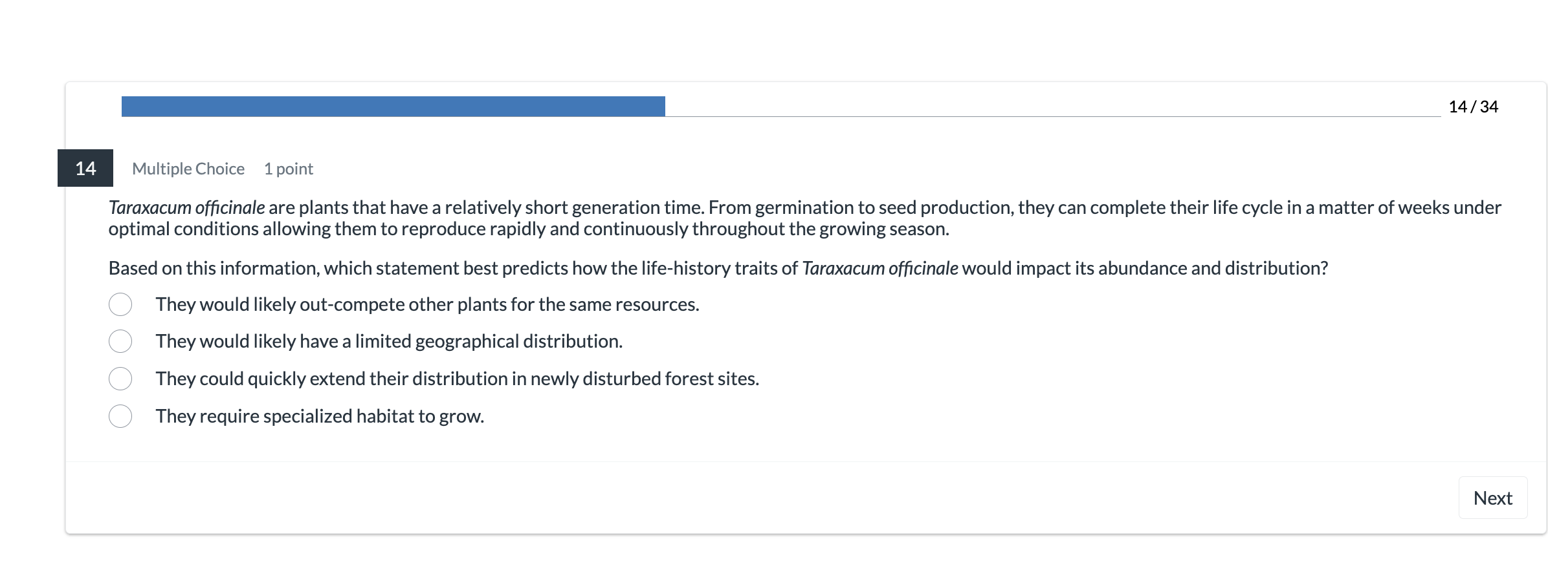Choose the 'limited geographical distribution' radio option
The height and width of the screenshot is (579, 1548).
tap(120, 341)
